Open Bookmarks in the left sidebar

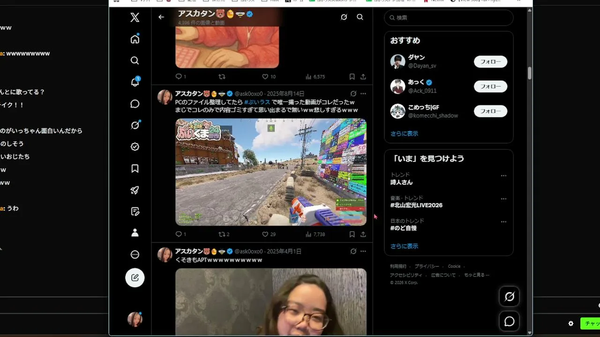coord(135,168)
